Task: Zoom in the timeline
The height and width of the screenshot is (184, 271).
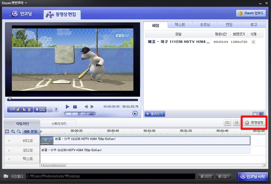Action: [13, 132]
